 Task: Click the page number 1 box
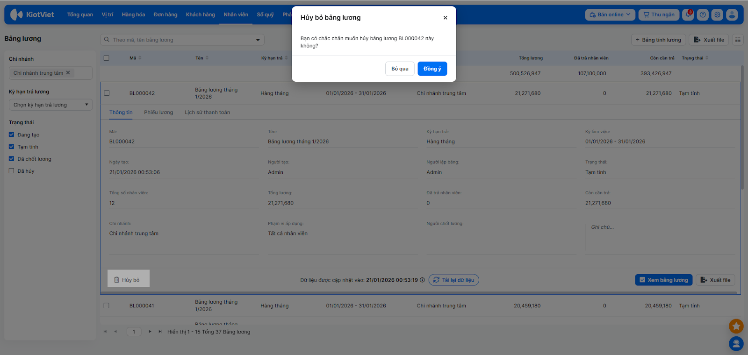point(134,332)
